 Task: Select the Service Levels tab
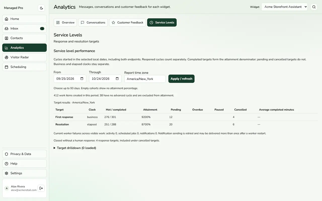pyautogui.click(x=162, y=22)
